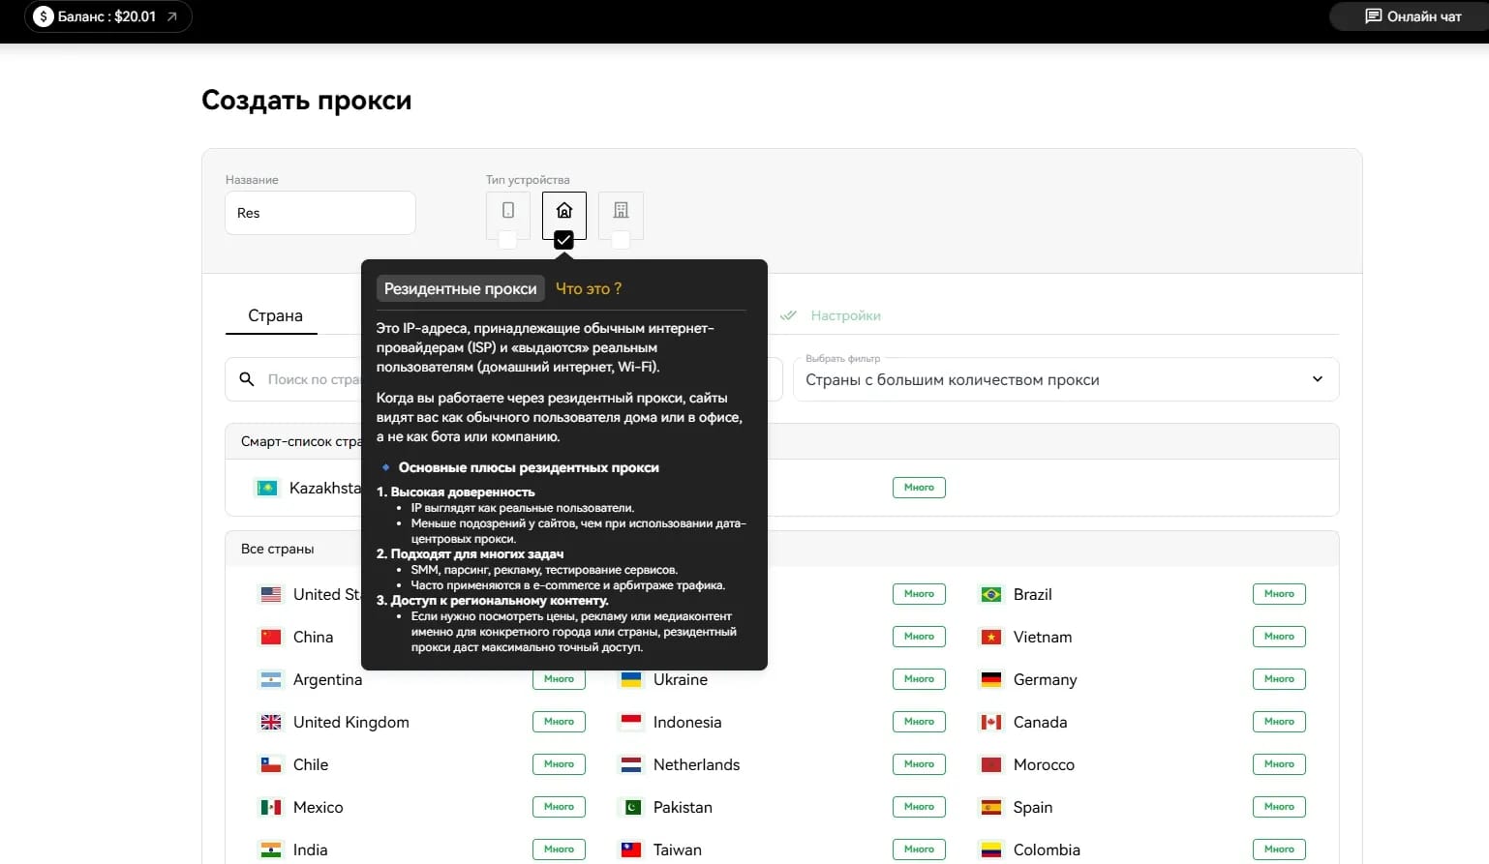Click the Canada flag icon
This screenshot has width=1489, height=864.
click(991, 722)
